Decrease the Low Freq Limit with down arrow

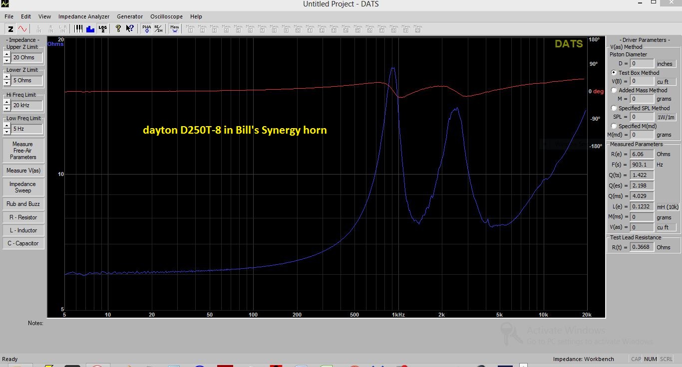(7, 131)
